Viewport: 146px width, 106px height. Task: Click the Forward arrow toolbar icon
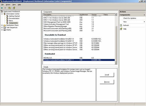(5, 8)
